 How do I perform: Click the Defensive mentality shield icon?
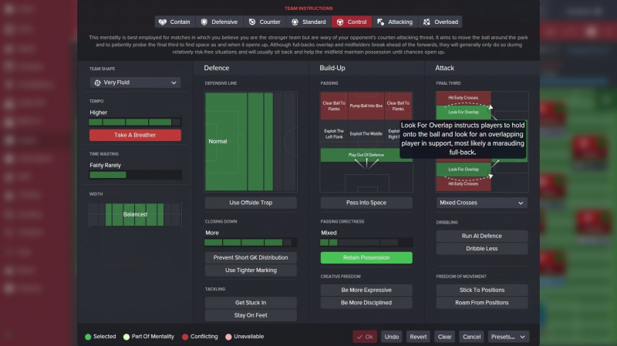pyautogui.click(x=204, y=22)
